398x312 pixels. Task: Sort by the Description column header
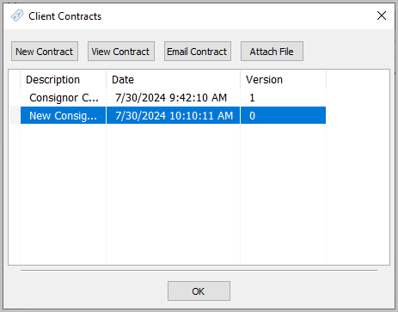click(63, 80)
